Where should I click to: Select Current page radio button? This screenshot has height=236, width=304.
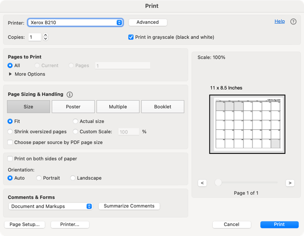[x=37, y=66]
